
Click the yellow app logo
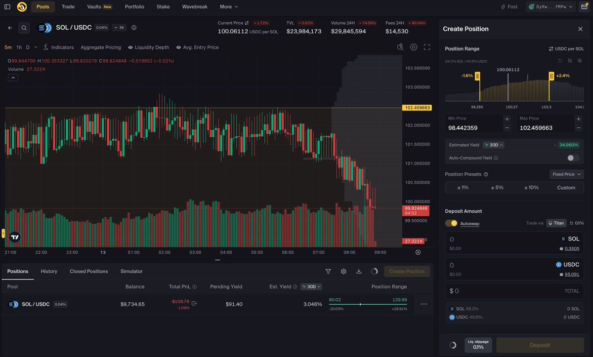(x=22, y=7)
